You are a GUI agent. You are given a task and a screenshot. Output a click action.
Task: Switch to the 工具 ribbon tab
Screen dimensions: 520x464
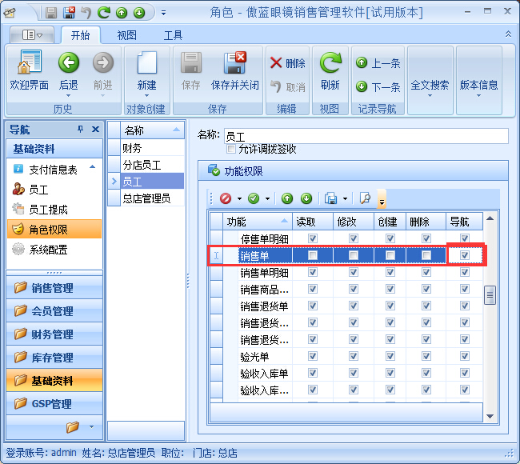click(x=173, y=35)
